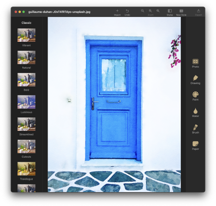This screenshot has height=206, width=216.
Task: Apply the Travelogue style thumbnail
Action: pyautogui.click(x=26, y=169)
